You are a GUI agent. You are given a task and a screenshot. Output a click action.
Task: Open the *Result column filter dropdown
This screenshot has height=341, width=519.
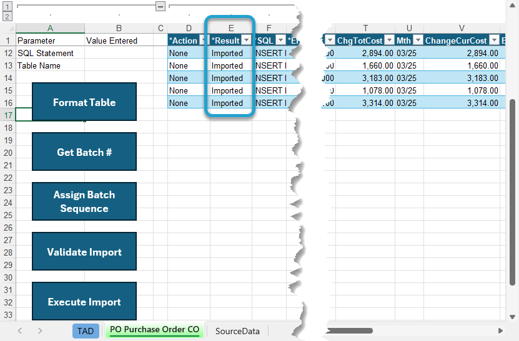point(246,41)
